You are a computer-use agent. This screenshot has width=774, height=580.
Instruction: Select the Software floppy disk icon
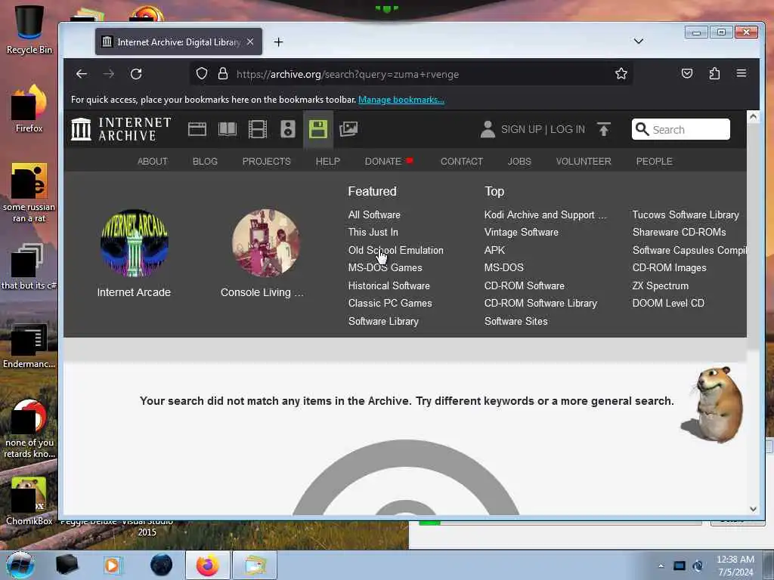[318, 129]
